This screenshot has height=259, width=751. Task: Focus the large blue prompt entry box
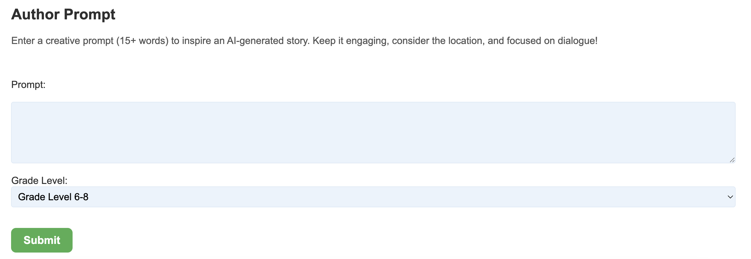coord(373,132)
